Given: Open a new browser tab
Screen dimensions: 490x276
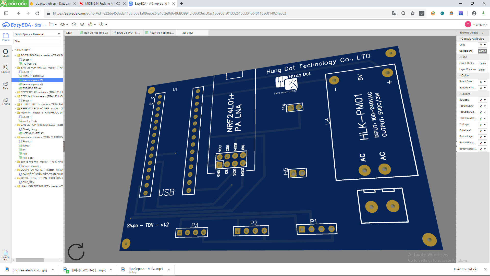Looking at the screenshot, I should click(x=181, y=4).
